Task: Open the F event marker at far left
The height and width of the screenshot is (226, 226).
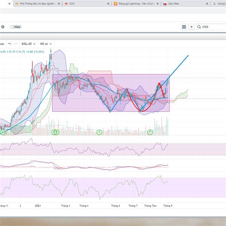Action: coord(3,132)
